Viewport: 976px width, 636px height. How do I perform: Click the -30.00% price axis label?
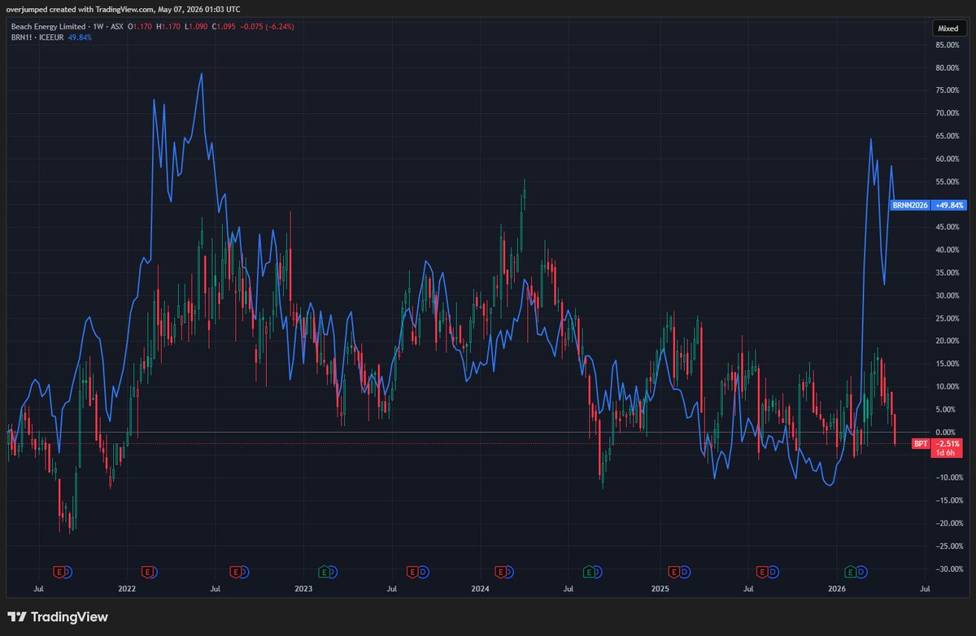coord(948,568)
